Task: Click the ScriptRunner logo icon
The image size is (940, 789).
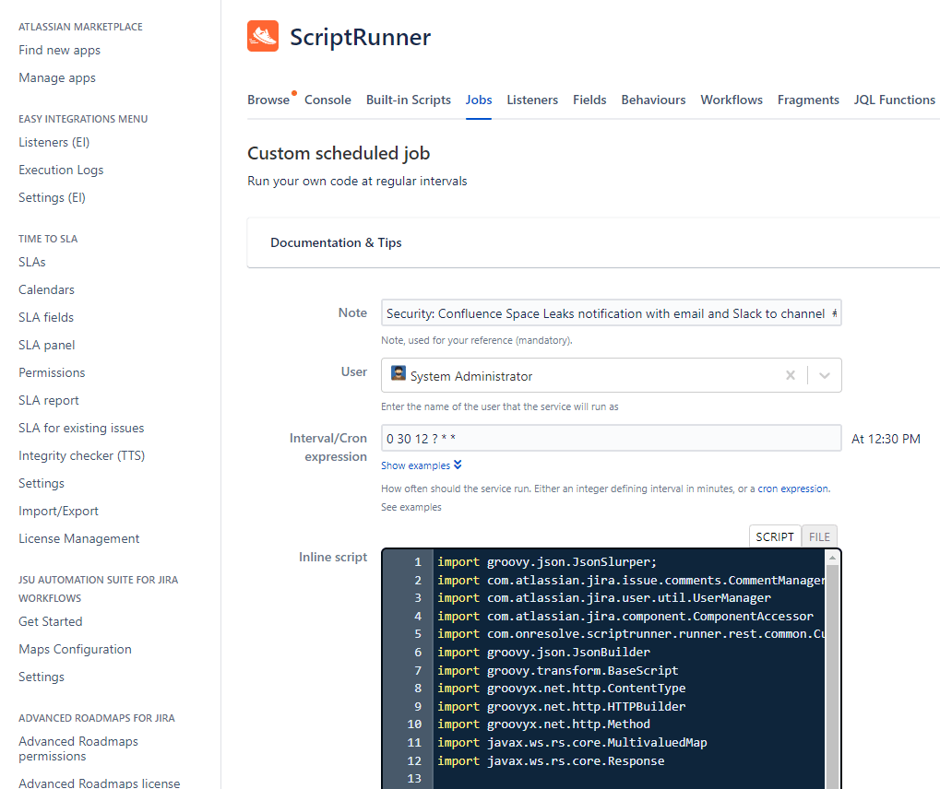Action: (263, 37)
